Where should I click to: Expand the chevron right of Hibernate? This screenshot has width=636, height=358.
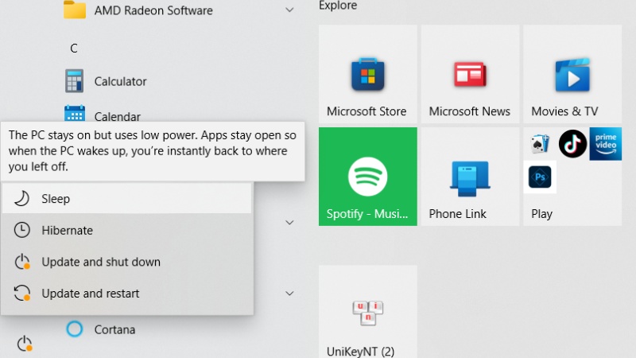[x=289, y=223]
